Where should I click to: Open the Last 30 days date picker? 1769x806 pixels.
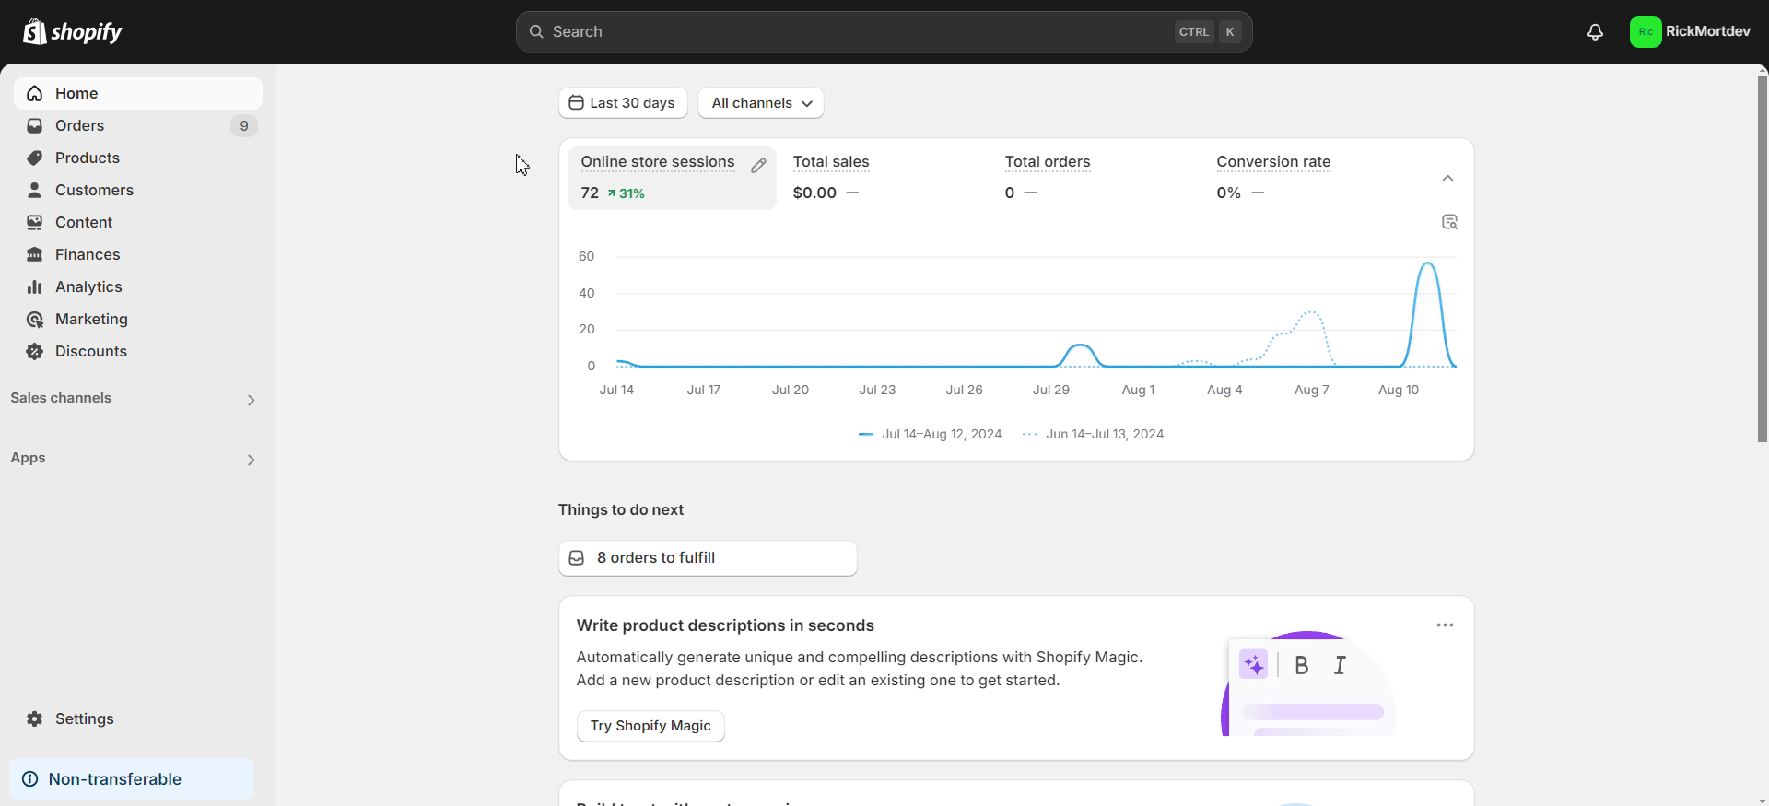tap(623, 103)
